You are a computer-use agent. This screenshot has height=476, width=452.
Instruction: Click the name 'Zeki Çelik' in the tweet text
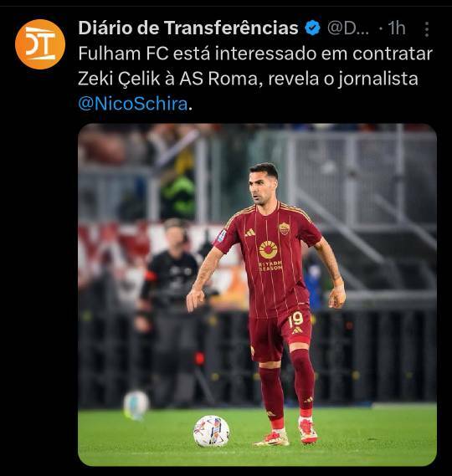click(119, 79)
